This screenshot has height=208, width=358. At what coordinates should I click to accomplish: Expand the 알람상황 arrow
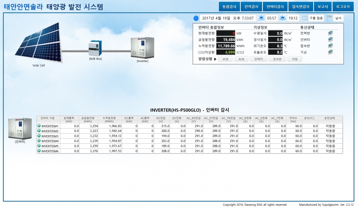[215, 59]
